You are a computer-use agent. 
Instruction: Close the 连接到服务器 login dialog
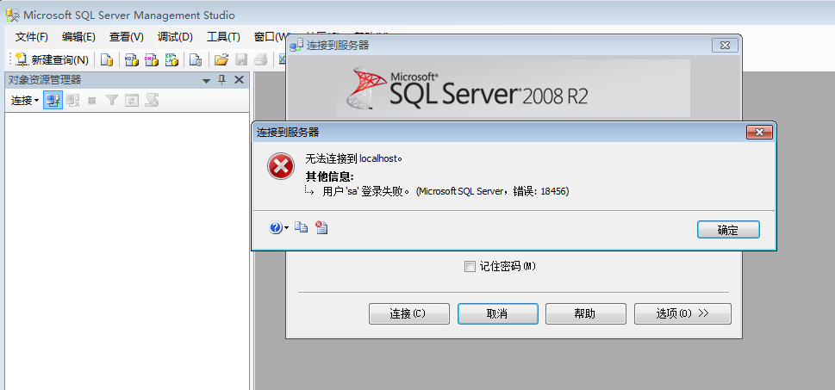pos(726,46)
